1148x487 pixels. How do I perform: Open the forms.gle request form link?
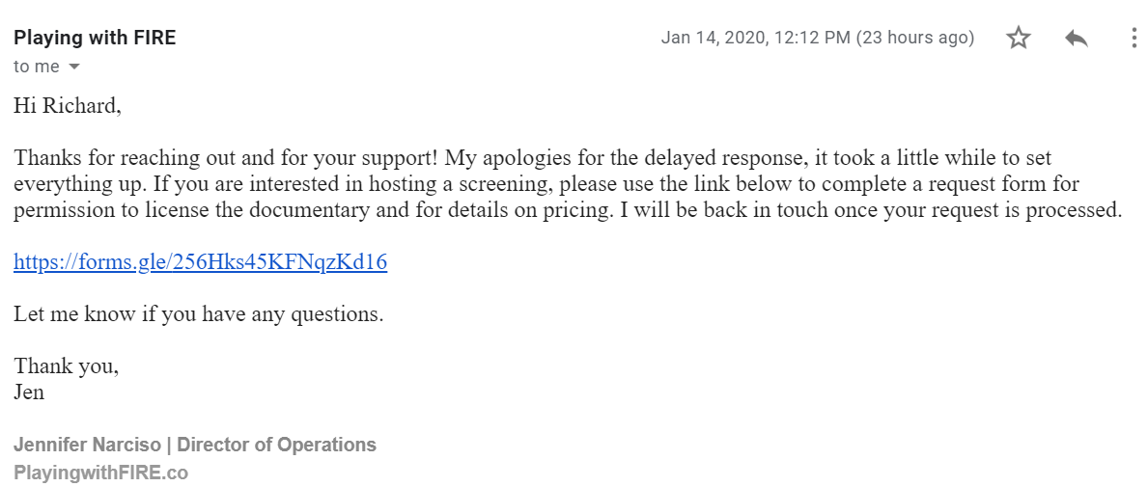pyautogui.click(x=200, y=262)
